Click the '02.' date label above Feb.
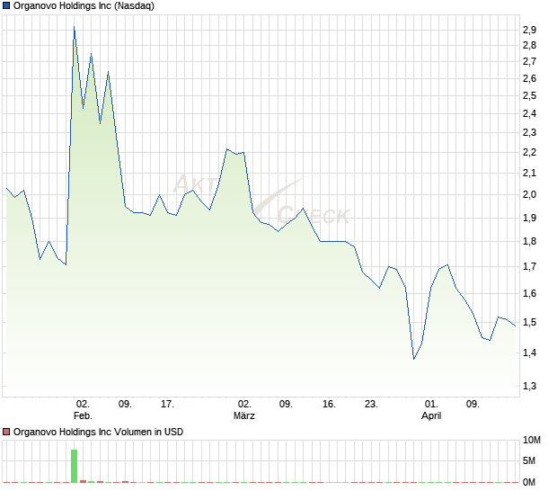This screenshot has width=557, height=491. (83, 405)
